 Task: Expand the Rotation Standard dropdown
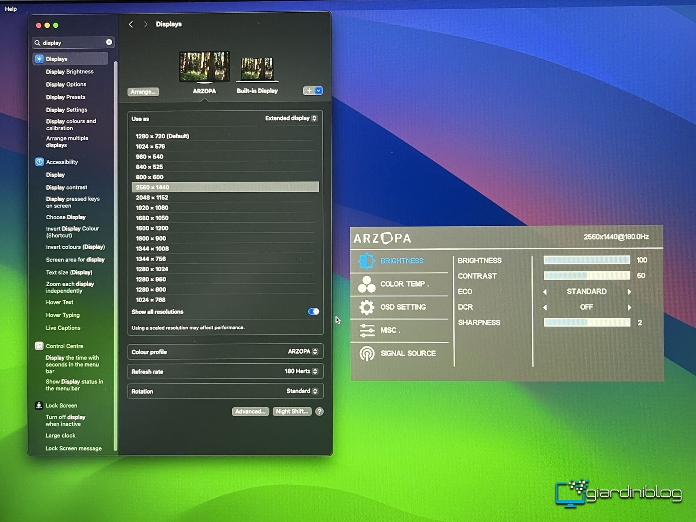pyautogui.click(x=302, y=391)
